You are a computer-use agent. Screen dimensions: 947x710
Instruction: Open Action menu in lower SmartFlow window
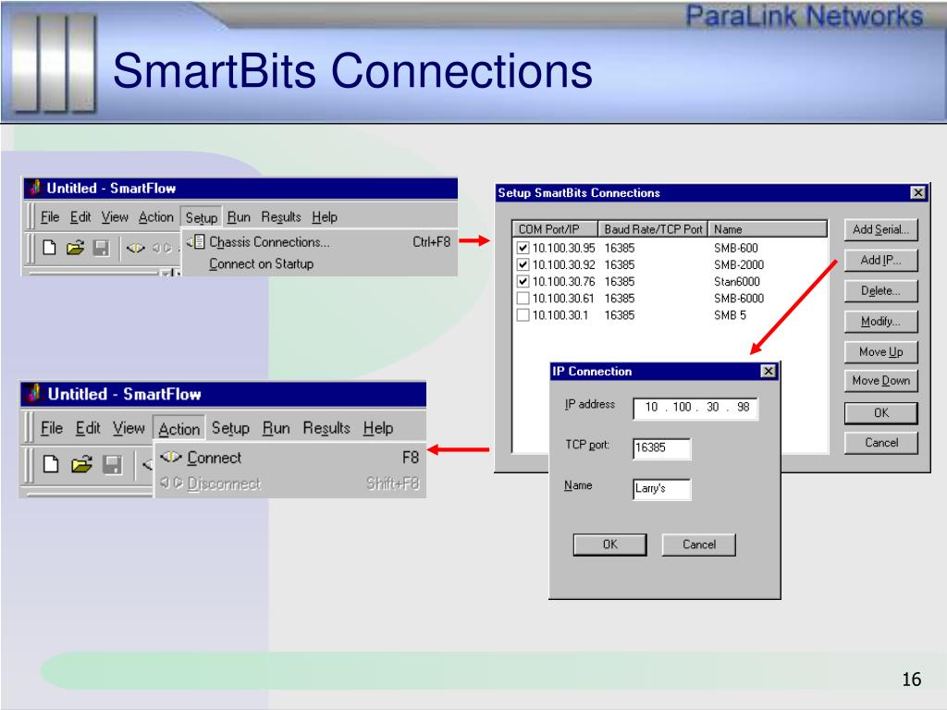coord(178,429)
